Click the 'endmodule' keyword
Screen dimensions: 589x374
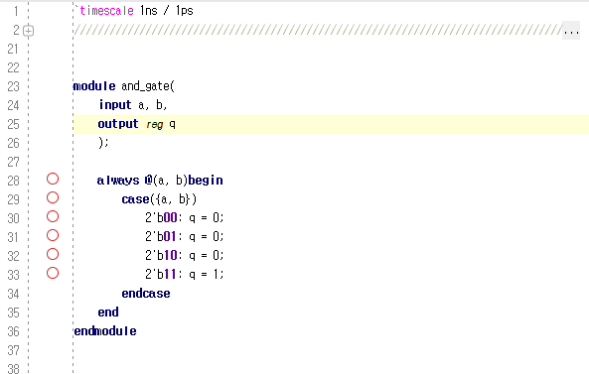click(x=105, y=331)
